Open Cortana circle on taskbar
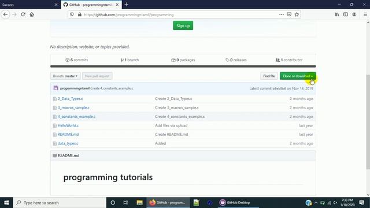This screenshot has height=208, width=370. click(113, 203)
